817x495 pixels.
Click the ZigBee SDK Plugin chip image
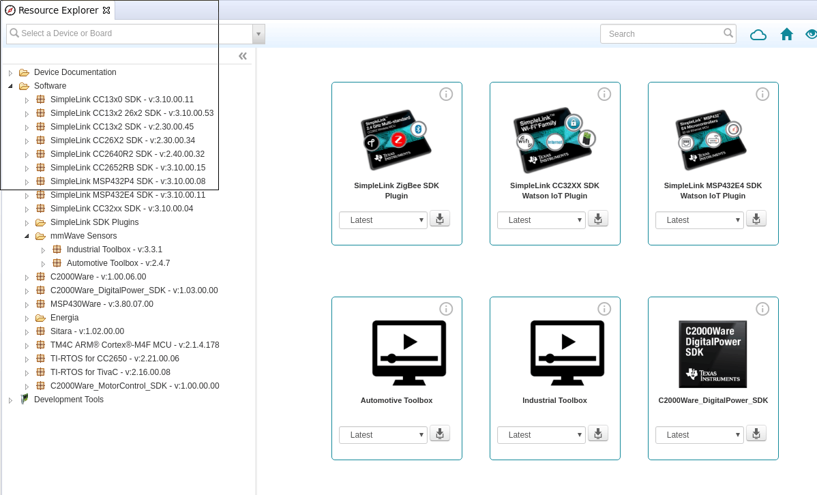click(x=396, y=140)
